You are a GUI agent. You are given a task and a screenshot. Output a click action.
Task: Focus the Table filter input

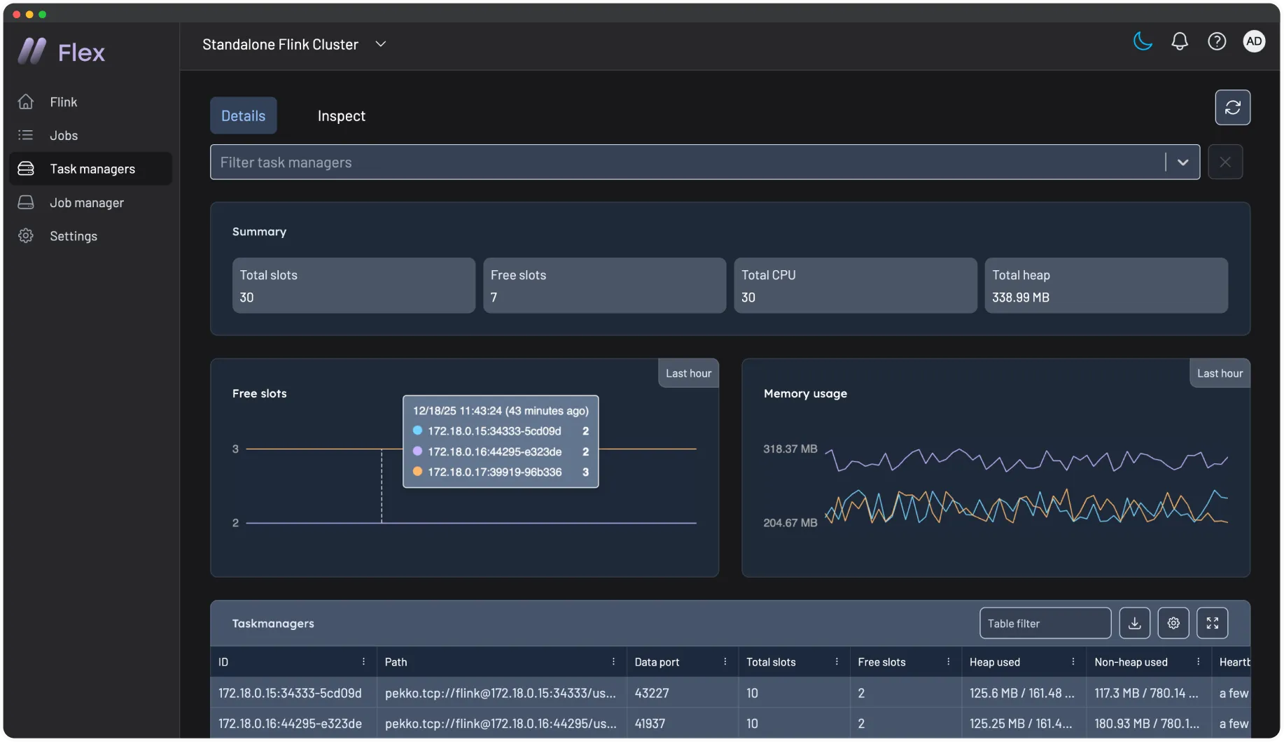(1045, 623)
